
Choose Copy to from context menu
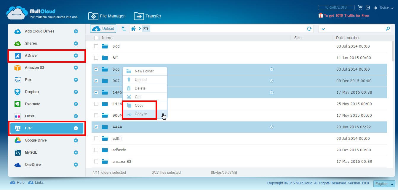(x=145, y=114)
